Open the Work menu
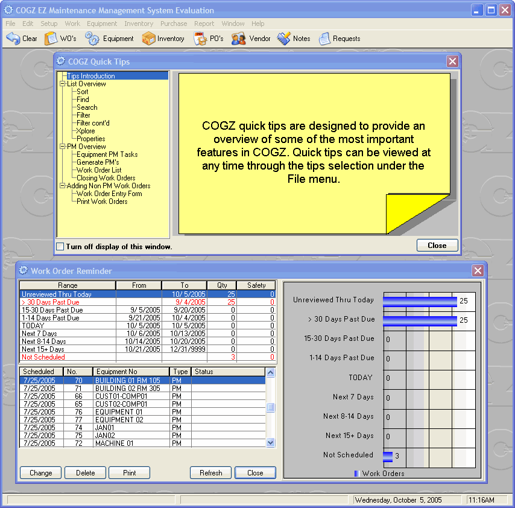Viewport: 515px width, 508px height. [x=72, y=24]
